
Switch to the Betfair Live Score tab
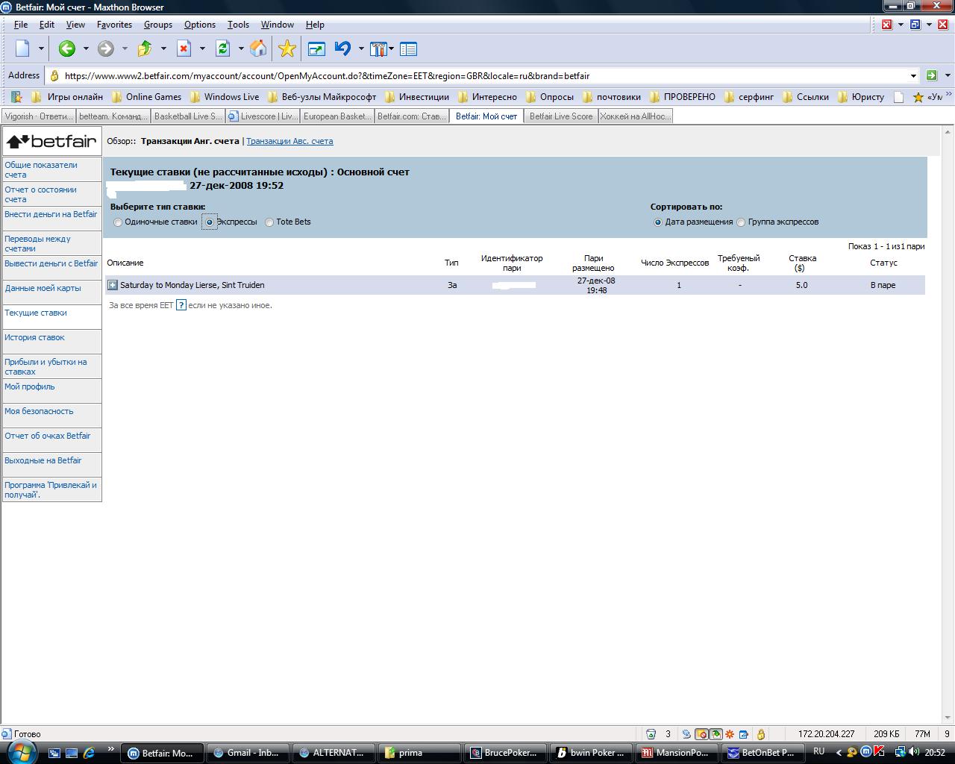(x=560, y=116)
